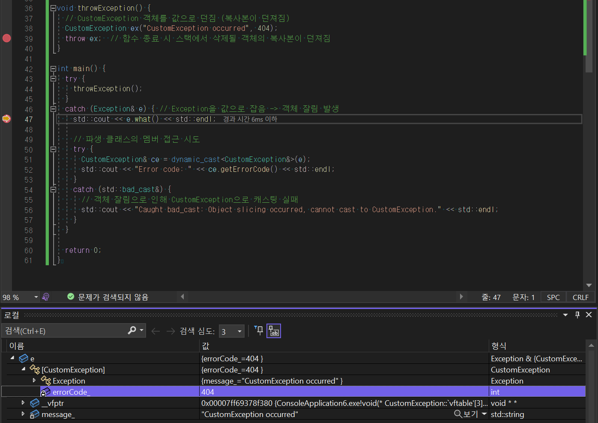Click the 경과 시간 6ms 이하 perf tip
The height and width of the screenshot is (423, 598).
(x=250, y=119)
